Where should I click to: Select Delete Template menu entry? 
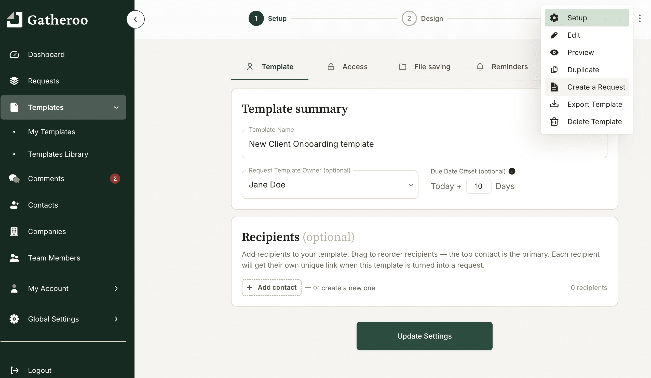point(587,122)
